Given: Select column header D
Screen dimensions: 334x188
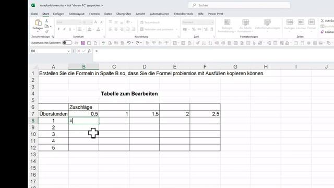Looking at the screenshot, I should click(144, 67).
